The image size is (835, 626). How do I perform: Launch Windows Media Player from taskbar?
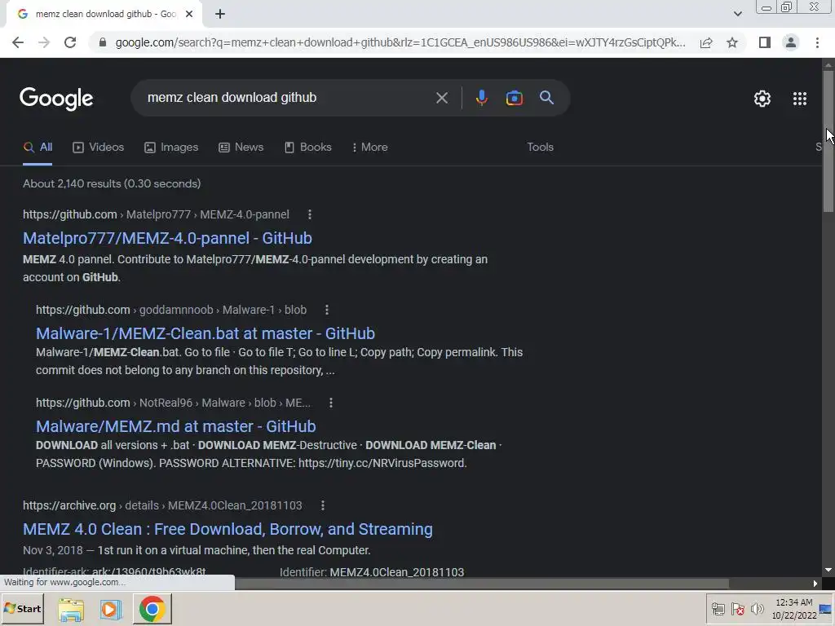pyautogui.click(x=111, y=610)
